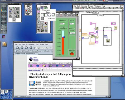The width and height of the screenshot is (125, 100).
Task: Open the Operate menu in diagram window
Action: click(84, 6)
